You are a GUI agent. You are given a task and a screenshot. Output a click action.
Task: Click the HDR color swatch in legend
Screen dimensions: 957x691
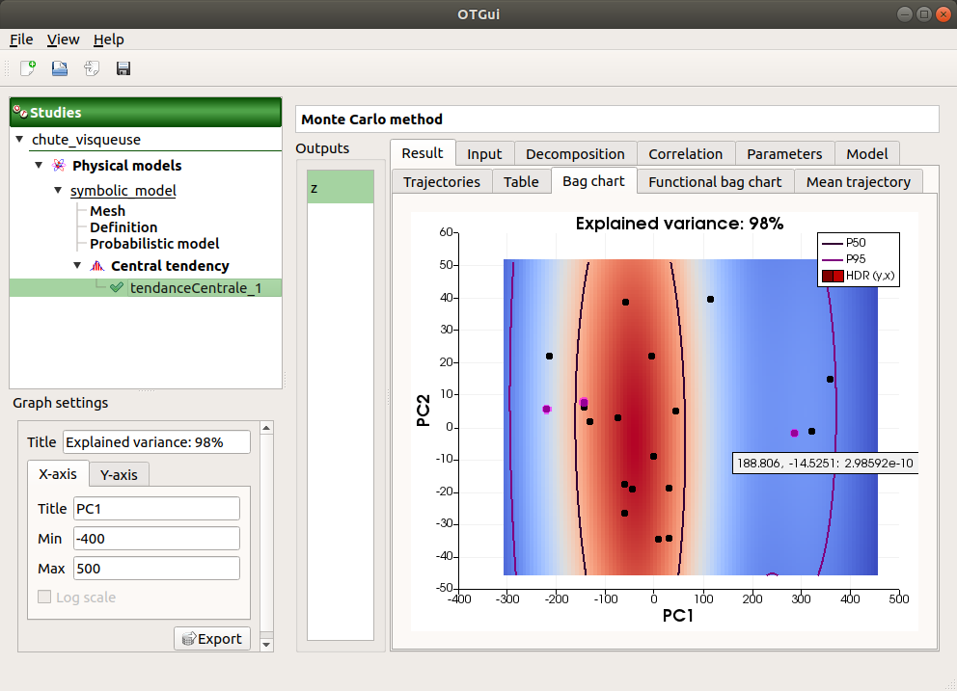[x=833, y=277]
